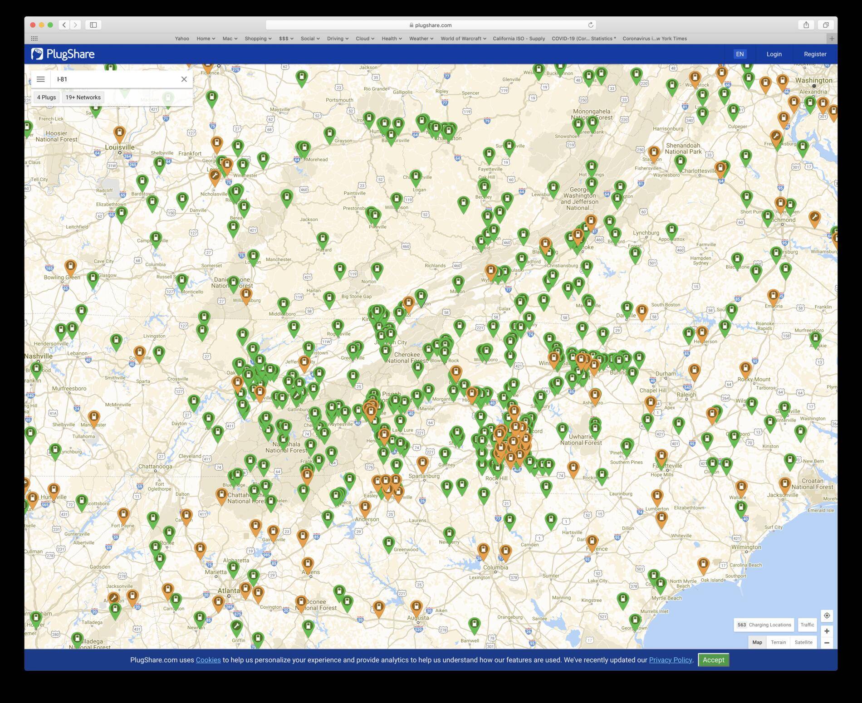The image size is (862, 703).
Task: Open the 19+ Networks filter
Action: coord(83,97)
